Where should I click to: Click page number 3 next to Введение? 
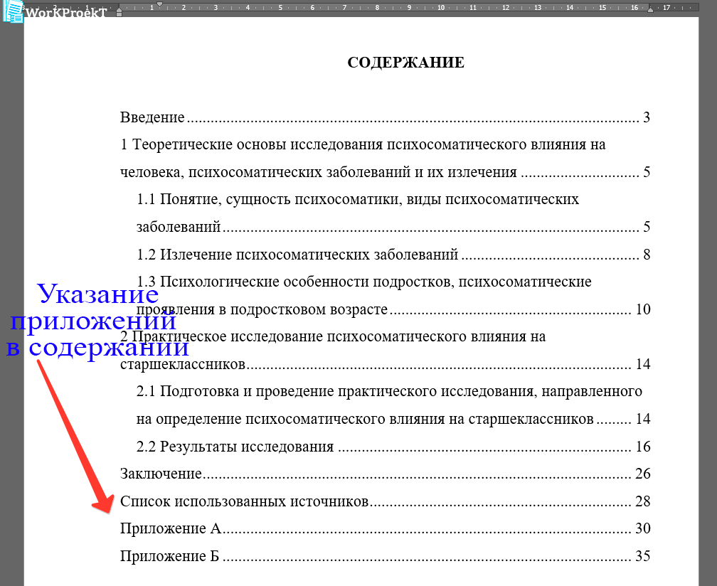[646, 117]
